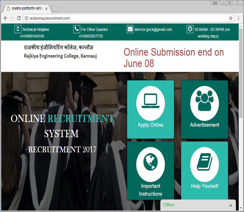Image resolution: width=244 pixels, height=212 pixels.
Task: Click the Technical Helpline label
Action: tap(35, 29)
